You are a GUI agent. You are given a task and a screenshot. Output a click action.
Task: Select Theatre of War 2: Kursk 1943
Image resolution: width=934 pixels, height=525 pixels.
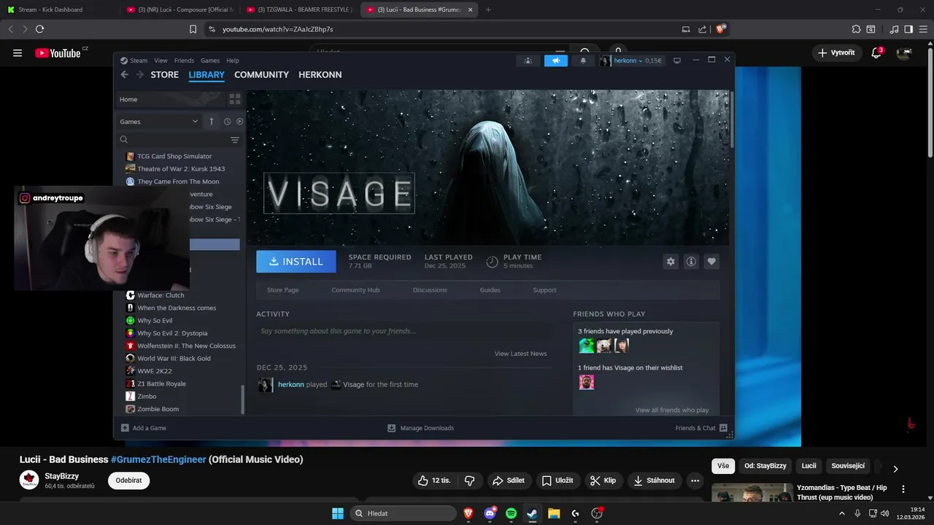(181, 168)
